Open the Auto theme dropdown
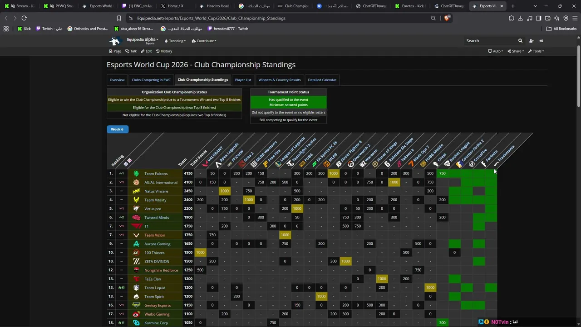581x327 pixels. click(x=495, y=51)
